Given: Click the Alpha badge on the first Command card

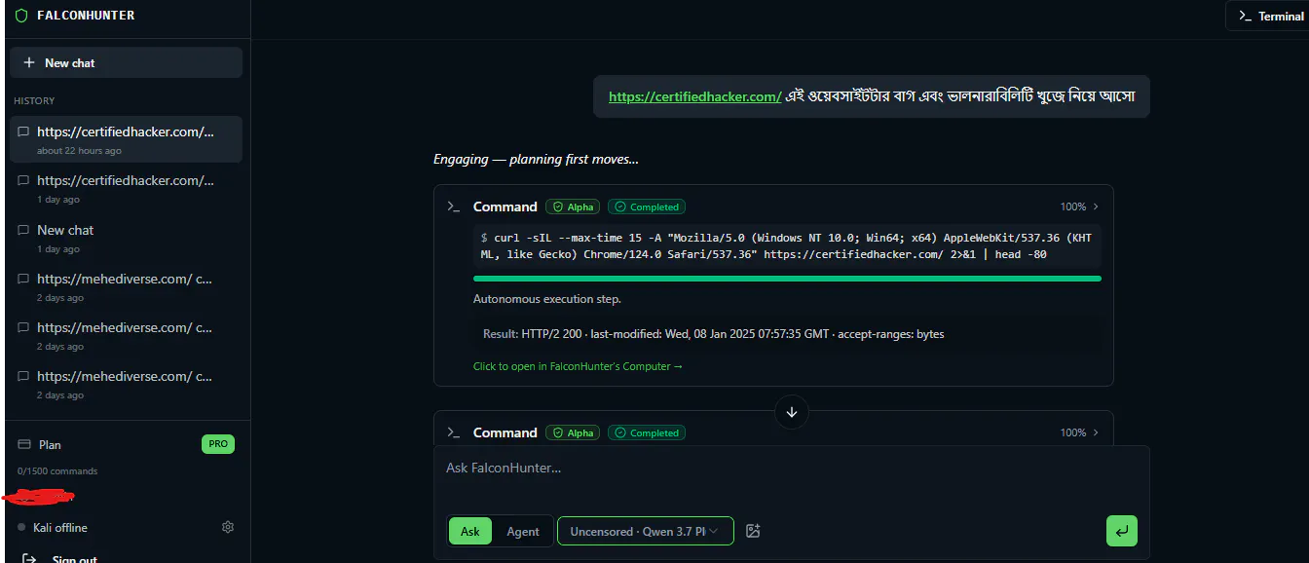Looking at the screenshot, I should point(572,206).
